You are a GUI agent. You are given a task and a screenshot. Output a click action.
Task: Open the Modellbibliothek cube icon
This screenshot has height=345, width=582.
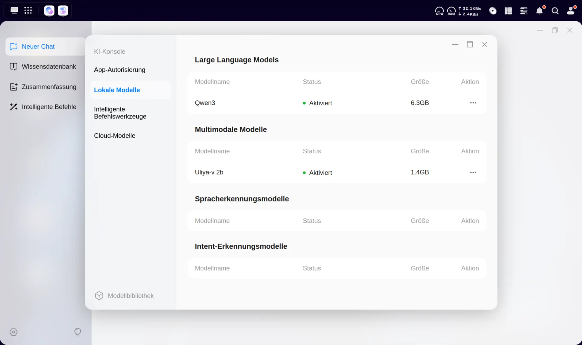coord(99,296)
